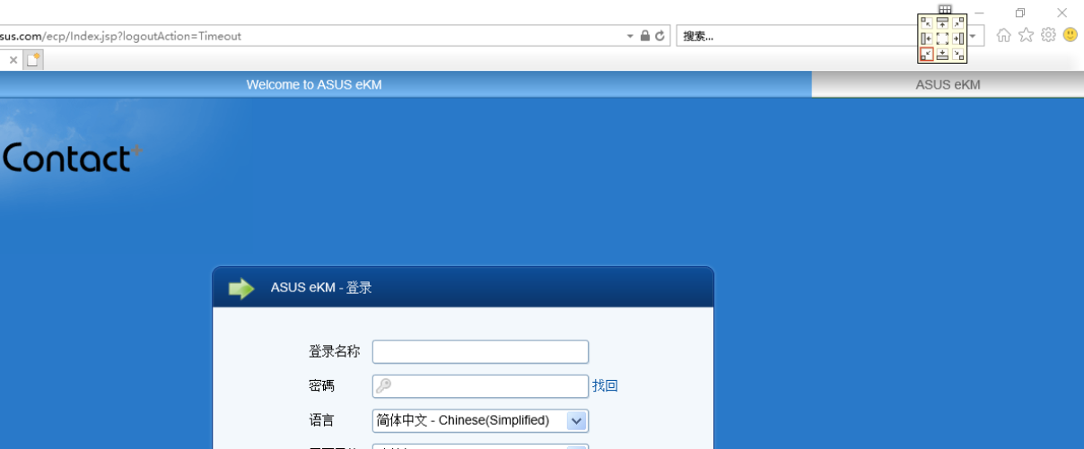View security lock certificate info
This screenshot has height=449, width=1084.
644,36
